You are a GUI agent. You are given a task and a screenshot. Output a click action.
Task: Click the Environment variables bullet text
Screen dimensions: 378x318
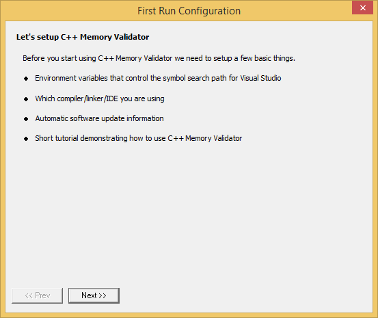[158, 78]
